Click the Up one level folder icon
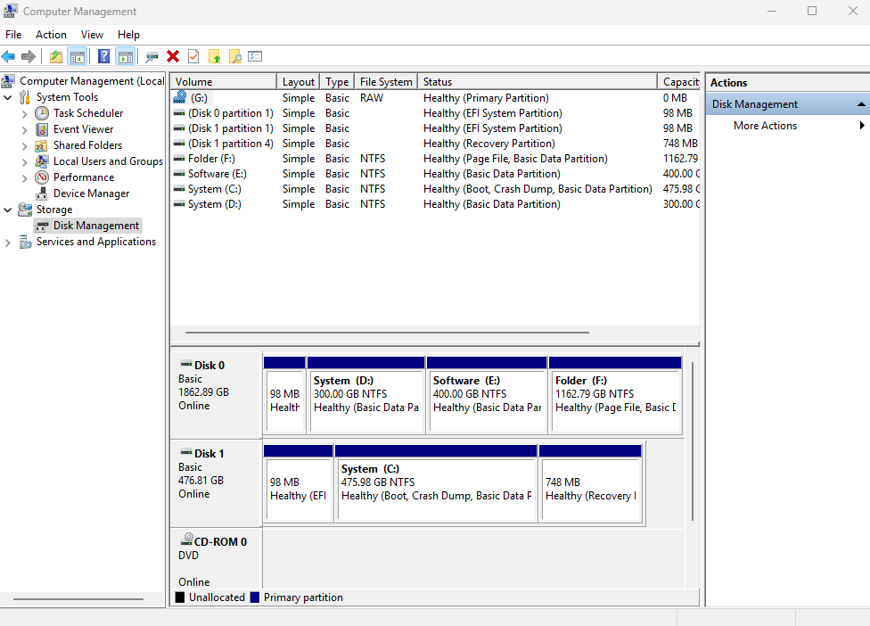 [x=56, y=57]
